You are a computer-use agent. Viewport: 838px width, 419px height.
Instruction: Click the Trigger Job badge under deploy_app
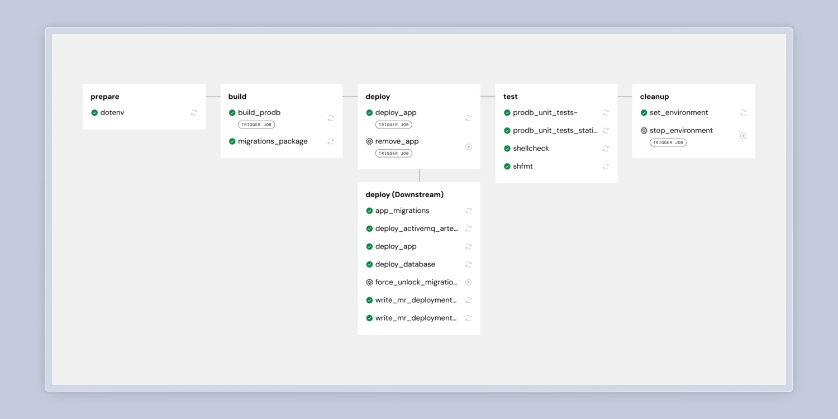pos(394,125)
